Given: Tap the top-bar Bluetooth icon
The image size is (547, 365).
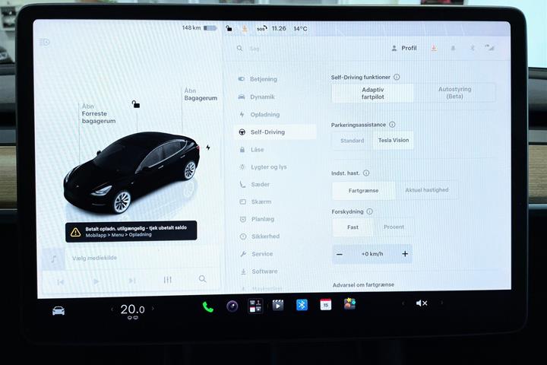Looking at the screenshot, I should (472, 48).
